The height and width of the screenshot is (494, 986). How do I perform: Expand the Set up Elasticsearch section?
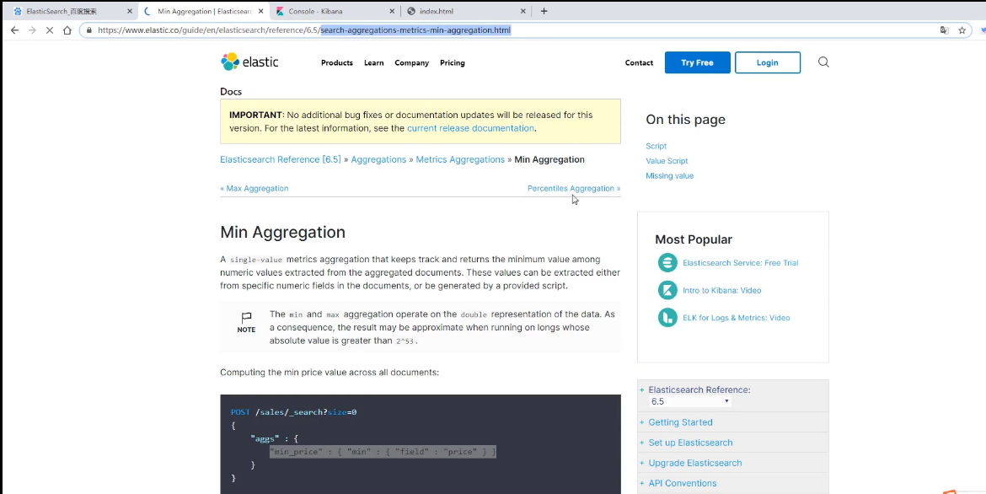[690, 443]
